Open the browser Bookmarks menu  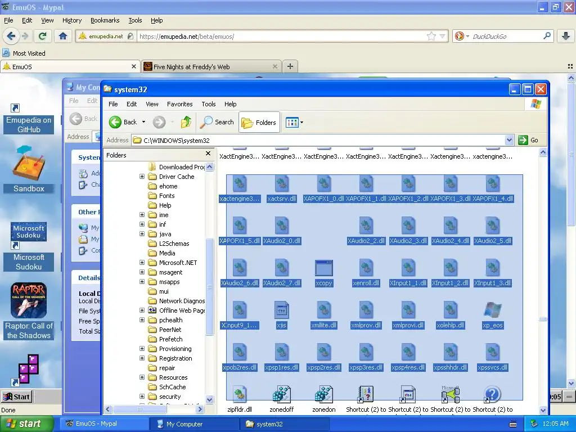pos(105,20)
